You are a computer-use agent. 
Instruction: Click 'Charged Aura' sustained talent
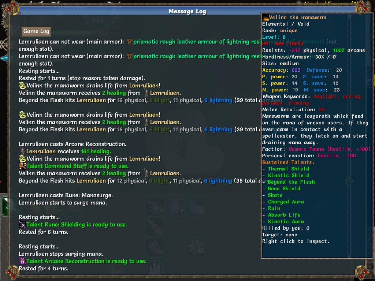click(286, 202)
